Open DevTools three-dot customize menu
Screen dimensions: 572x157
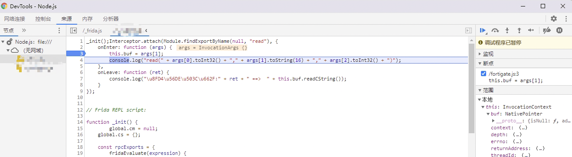[x=566, y=19]
